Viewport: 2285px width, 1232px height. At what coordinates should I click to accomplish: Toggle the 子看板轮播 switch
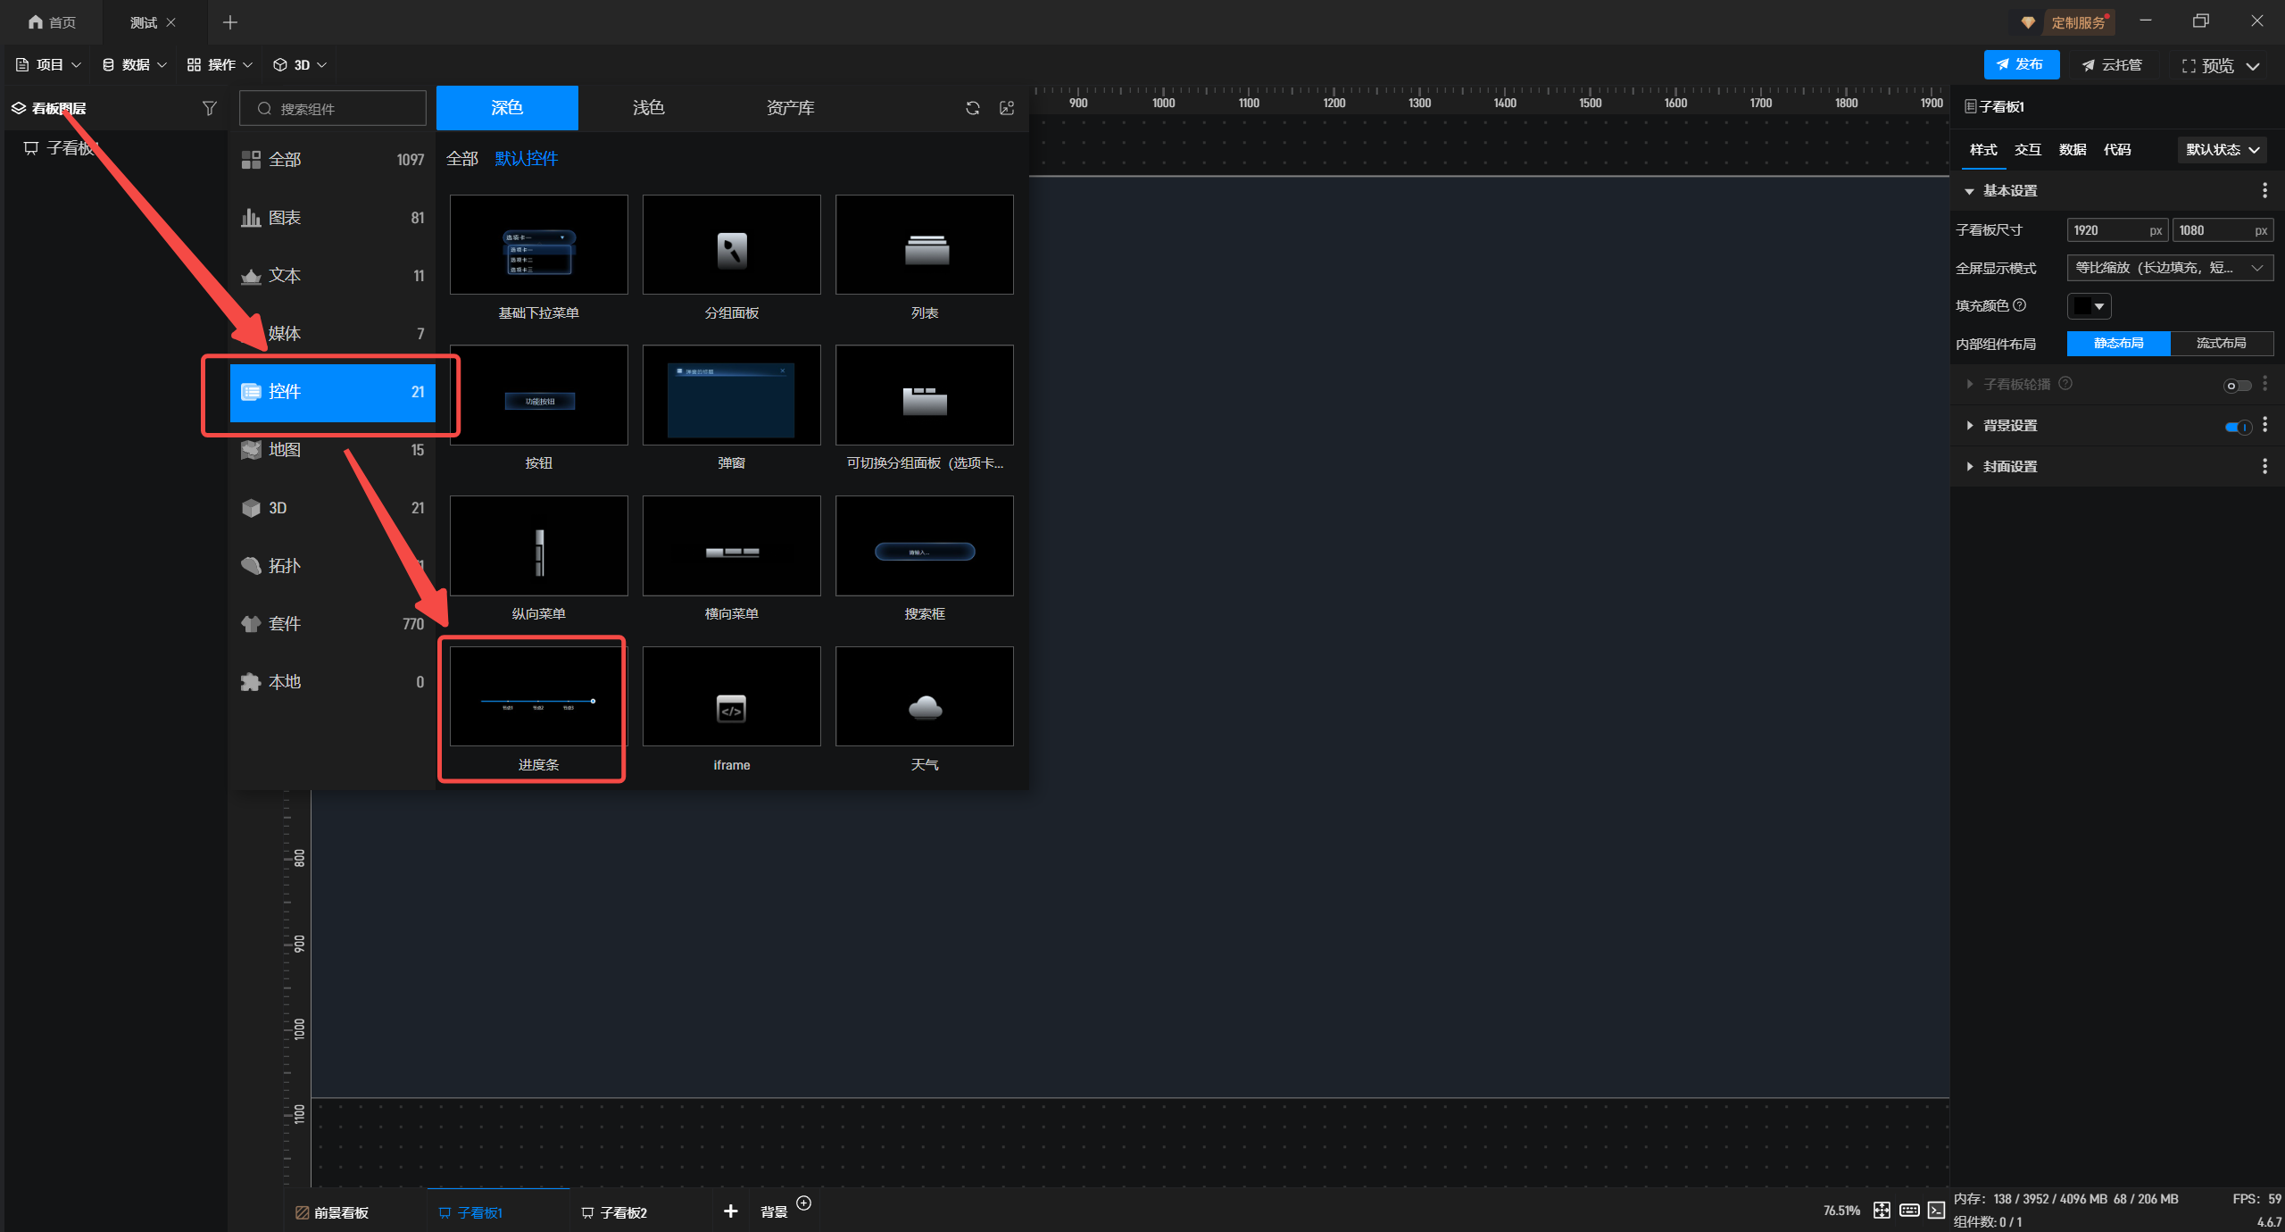2236,385
